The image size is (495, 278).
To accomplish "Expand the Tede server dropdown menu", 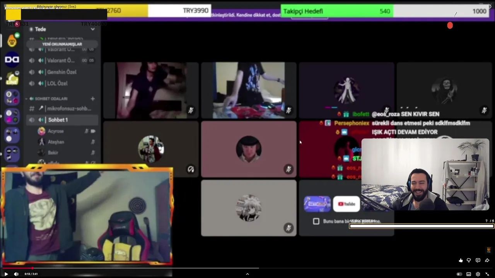I will coord(93,29).
